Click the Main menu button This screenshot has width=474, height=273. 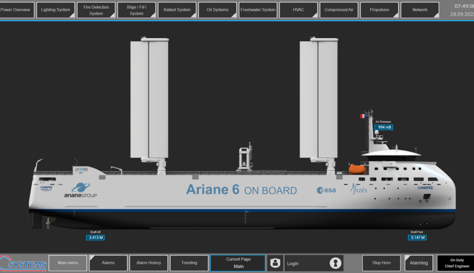point(67,263)
